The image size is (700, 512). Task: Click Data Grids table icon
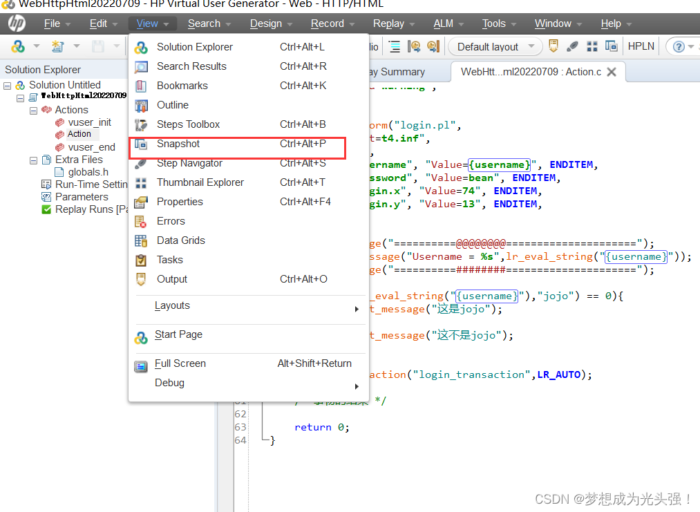(141, 241)
